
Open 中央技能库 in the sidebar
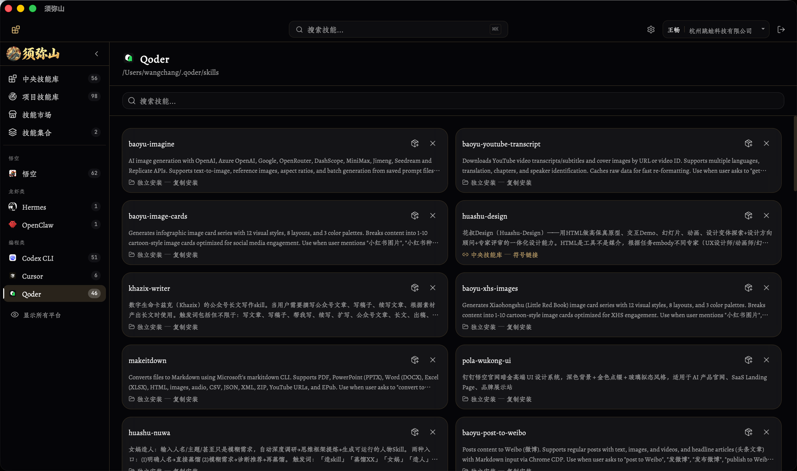(x=55, y=79)
